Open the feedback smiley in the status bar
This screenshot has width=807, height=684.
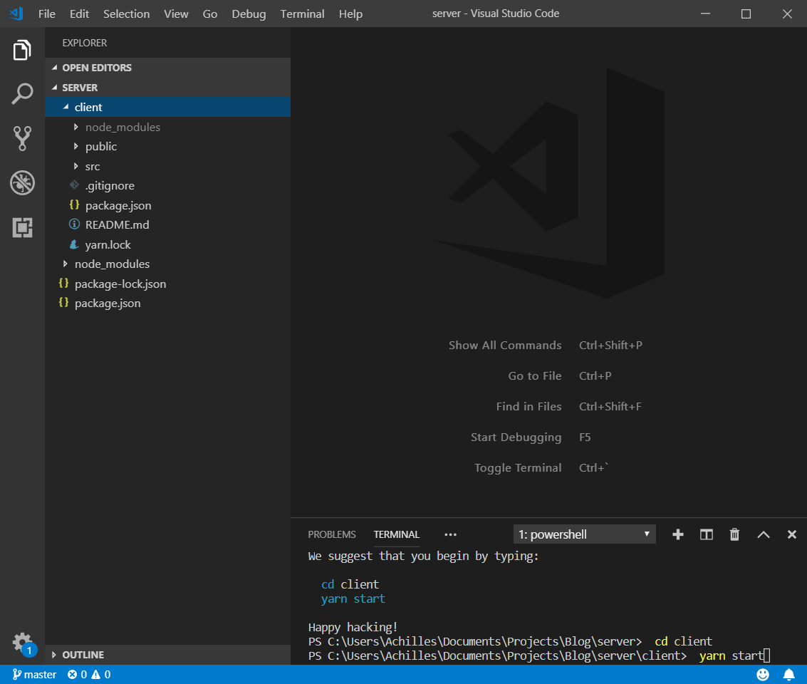762,674
